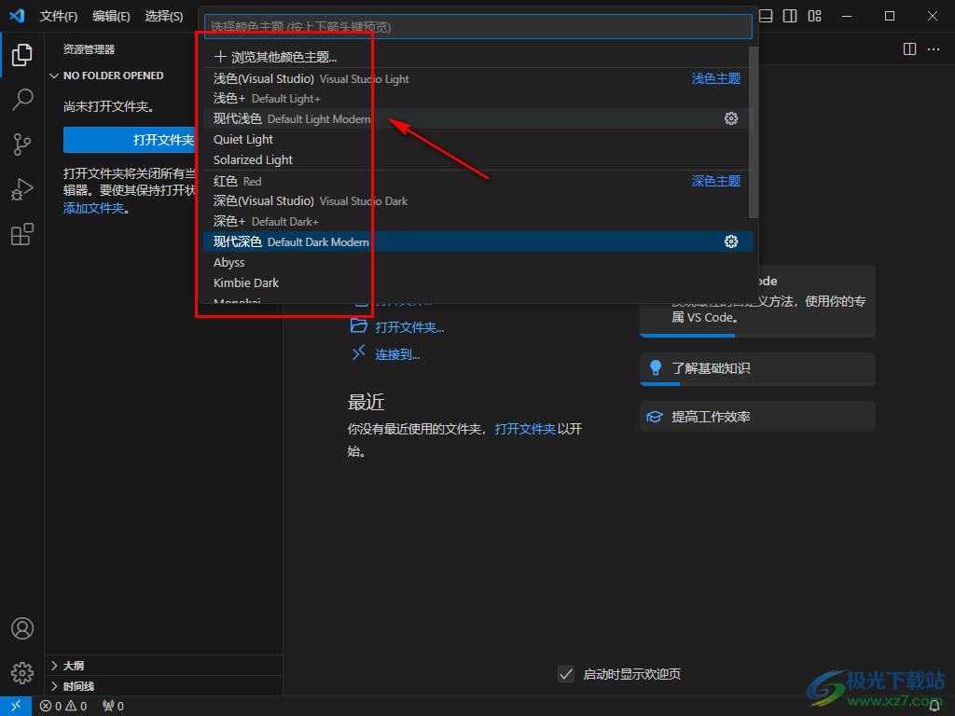Open the Explorer view in activity bar
Viewport: 955px width, 716px height.
point(22,55)
